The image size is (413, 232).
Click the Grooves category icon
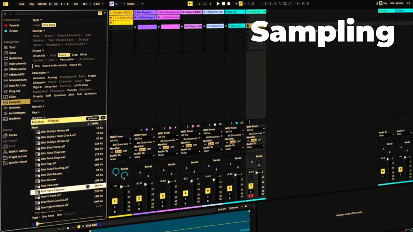pyautogui.click(x=5, y=108)
